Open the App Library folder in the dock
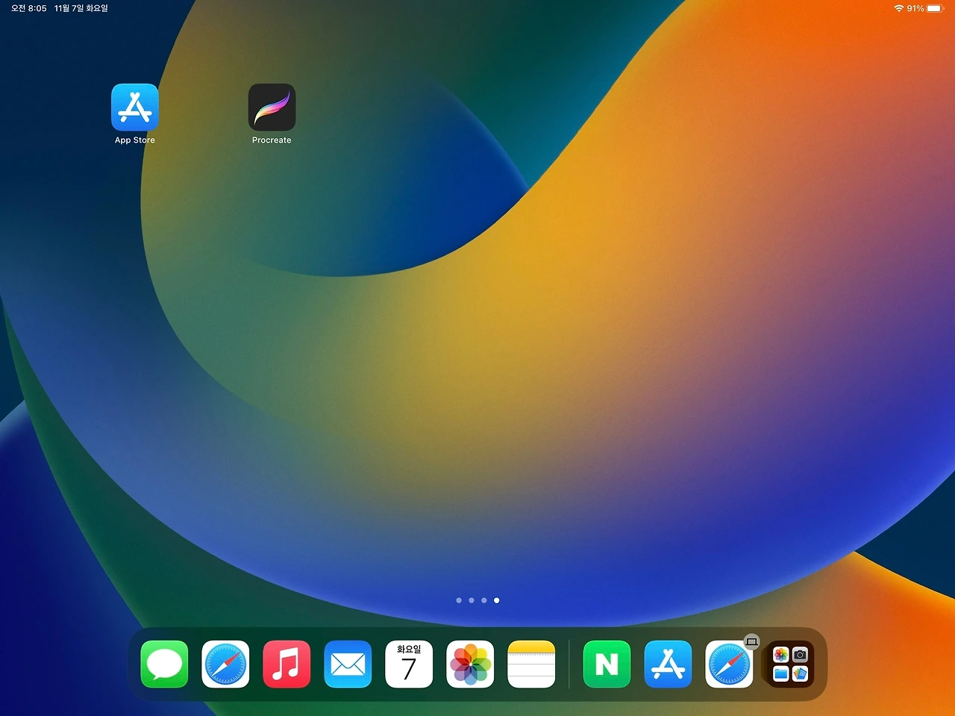Screen dimensions: 955x716 (790, 664)
